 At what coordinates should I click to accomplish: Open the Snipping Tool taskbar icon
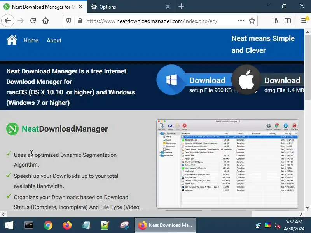click(x=124, y=225)
